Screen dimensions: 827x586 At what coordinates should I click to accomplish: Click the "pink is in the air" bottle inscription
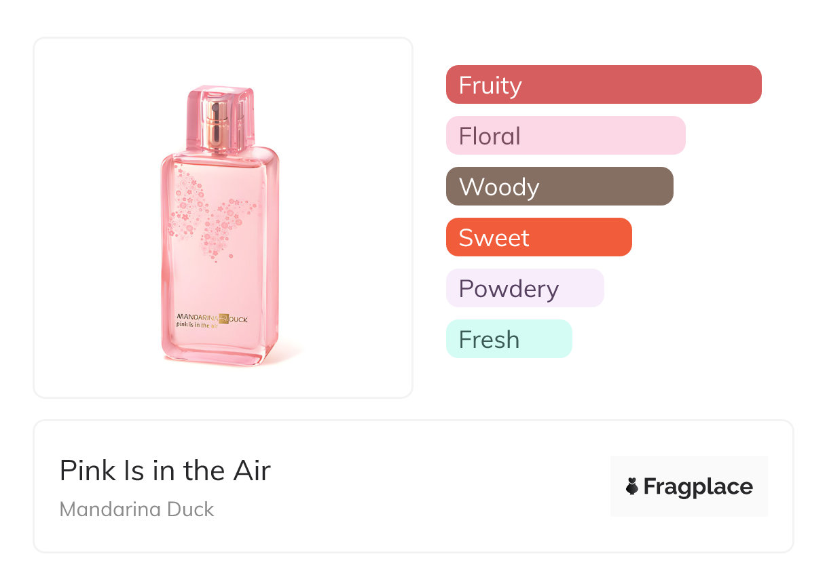pos(196,326)
